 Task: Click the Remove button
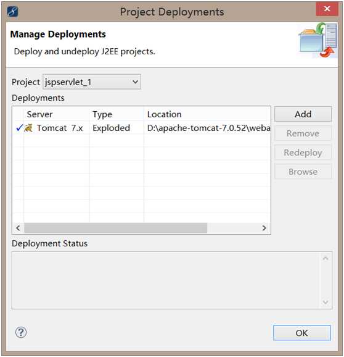click(x=303, y=133)
